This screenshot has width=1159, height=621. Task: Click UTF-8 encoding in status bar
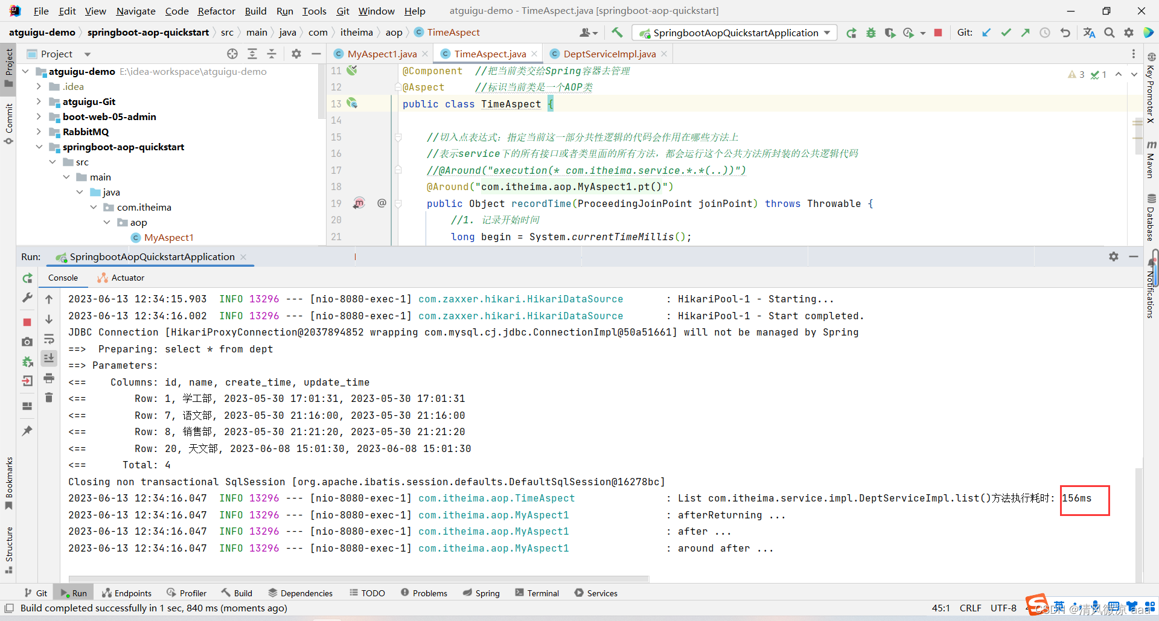point(1003,608)
